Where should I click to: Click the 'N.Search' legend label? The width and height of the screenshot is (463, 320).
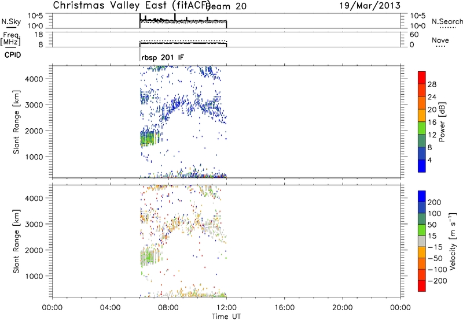447,21
